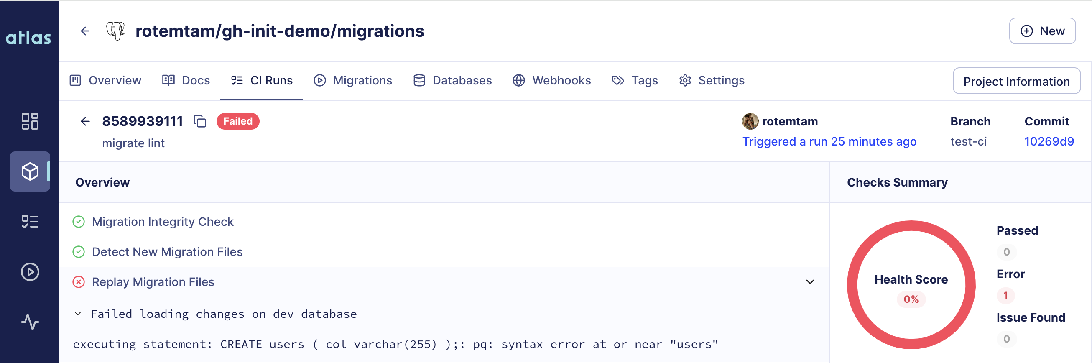Open commit 10269d9 link

(1049, 141)
